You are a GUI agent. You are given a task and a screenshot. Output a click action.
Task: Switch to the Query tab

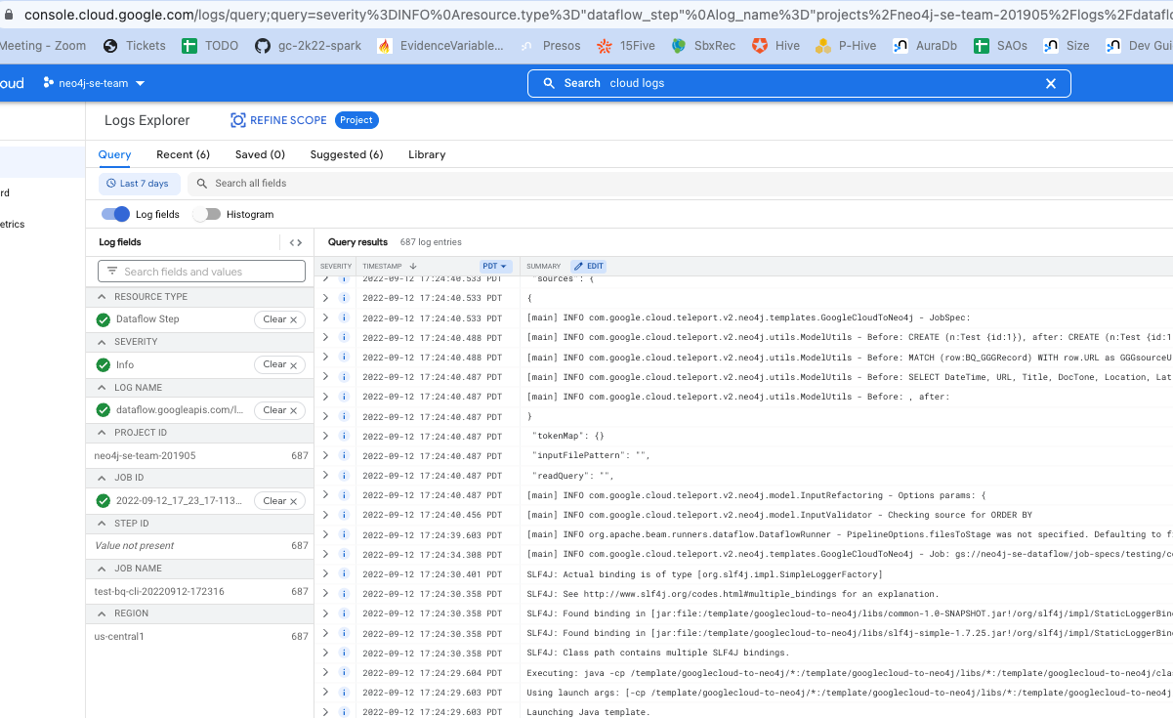coord(114,154)
